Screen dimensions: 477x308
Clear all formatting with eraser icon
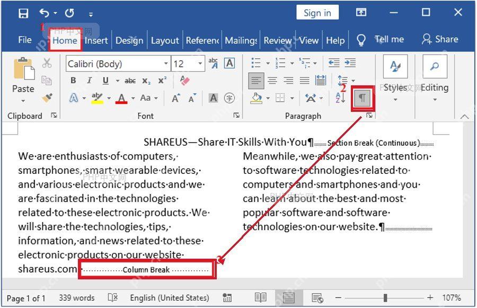pos(184,81)
